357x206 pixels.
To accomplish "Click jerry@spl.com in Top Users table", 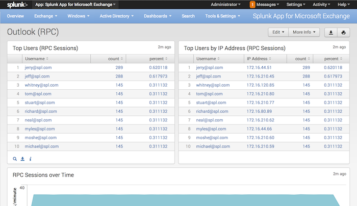I will [x=38, y=68].
